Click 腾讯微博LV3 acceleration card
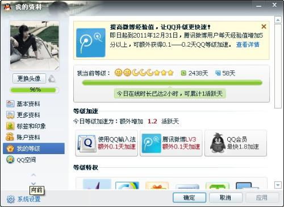The width and height of the screenshot is (284, 207). point(171,143)
